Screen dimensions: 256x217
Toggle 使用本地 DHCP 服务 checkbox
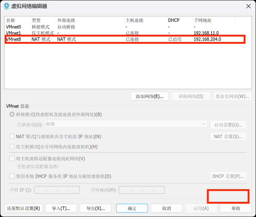click(12, 176)
